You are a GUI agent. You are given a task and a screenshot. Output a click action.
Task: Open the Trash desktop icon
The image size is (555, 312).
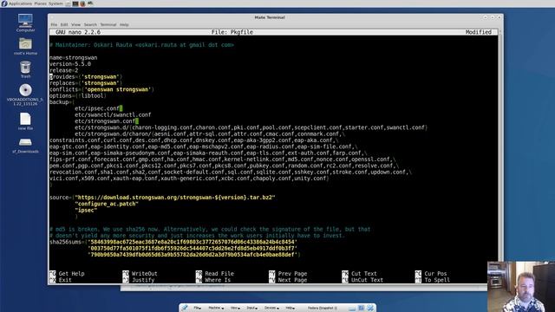coord(25,69)
